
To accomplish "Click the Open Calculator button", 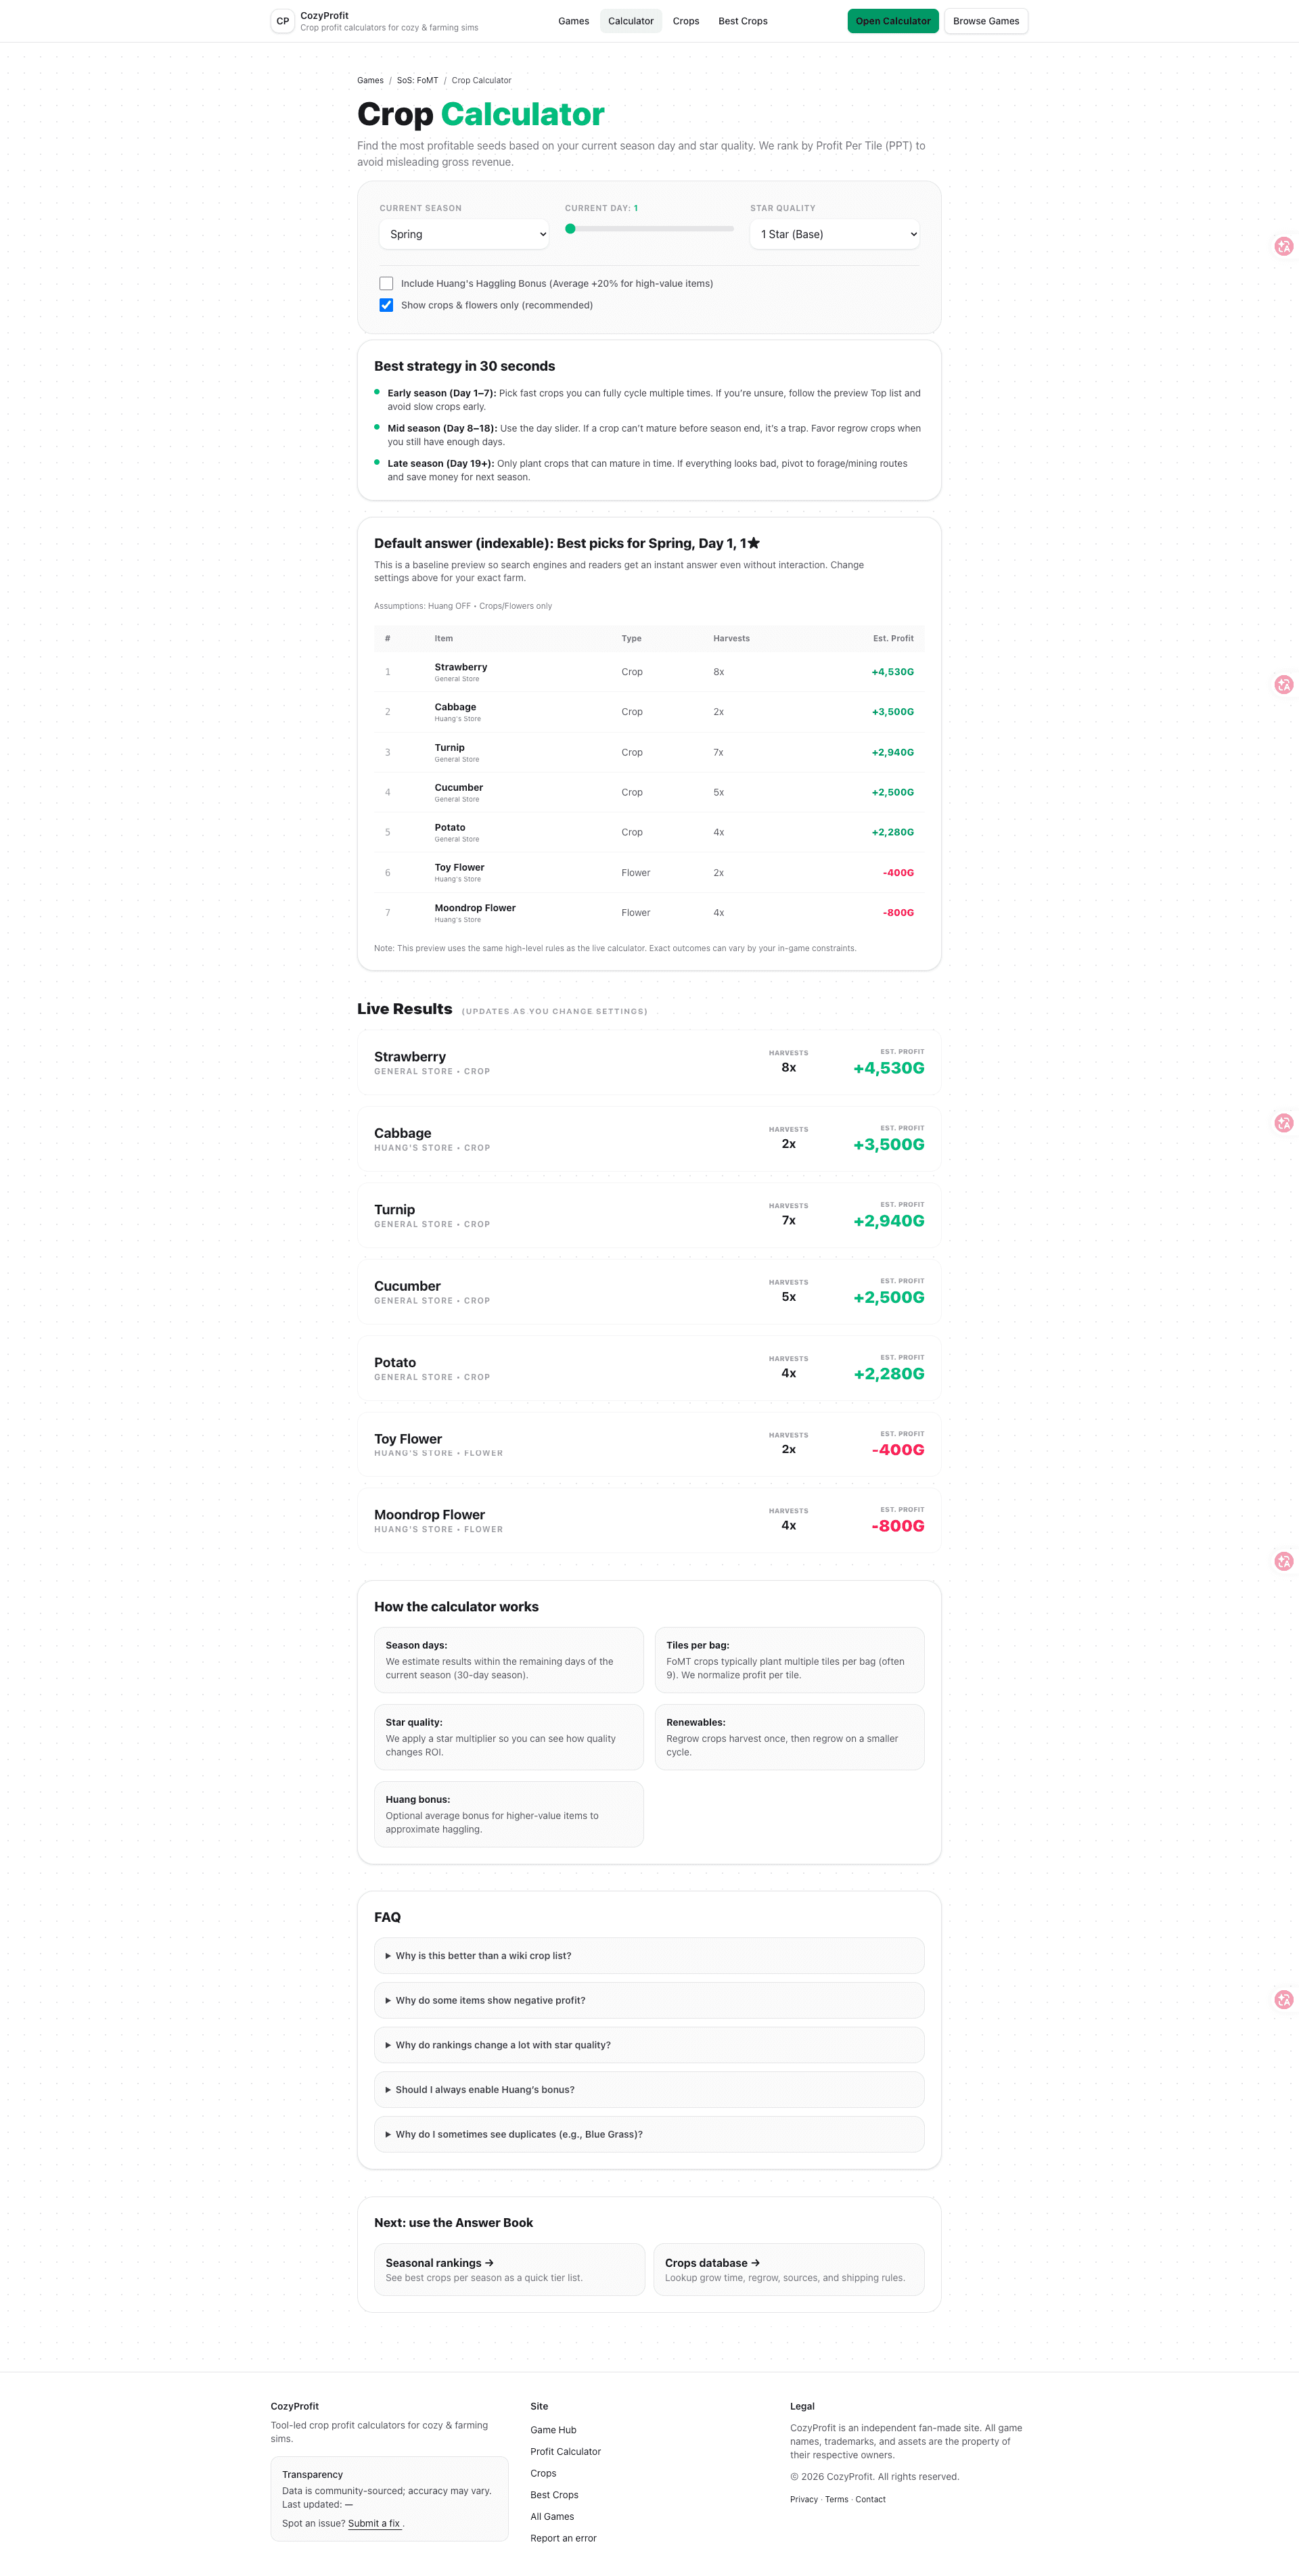I will tap(892, 20).
